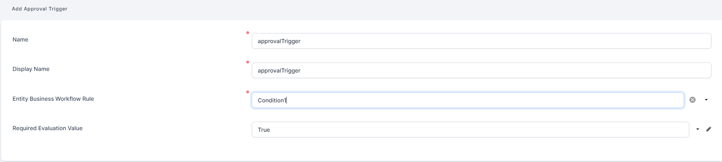722x162 pixels.
Task: Click the 'Display Name' label
Action: click(31, 69)
